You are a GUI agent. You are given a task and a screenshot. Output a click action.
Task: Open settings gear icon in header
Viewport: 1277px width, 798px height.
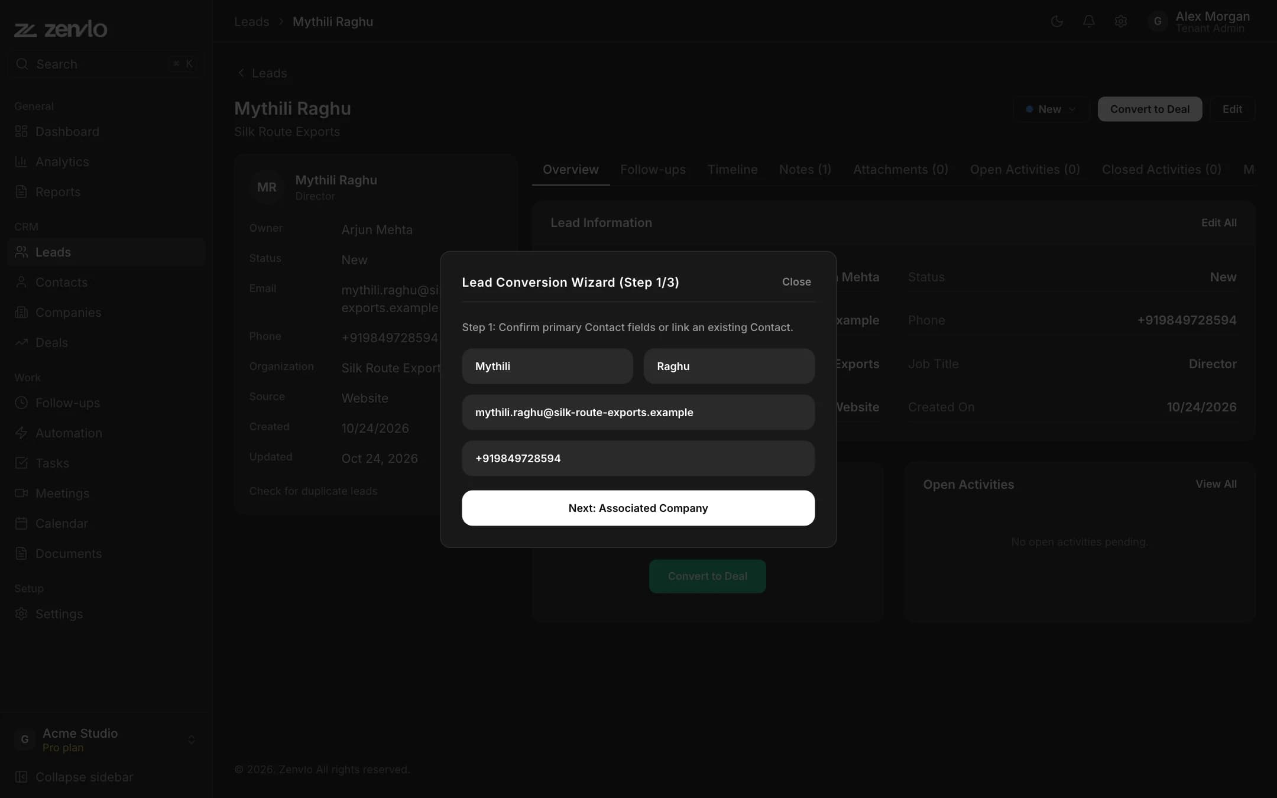pos(1120,22)
